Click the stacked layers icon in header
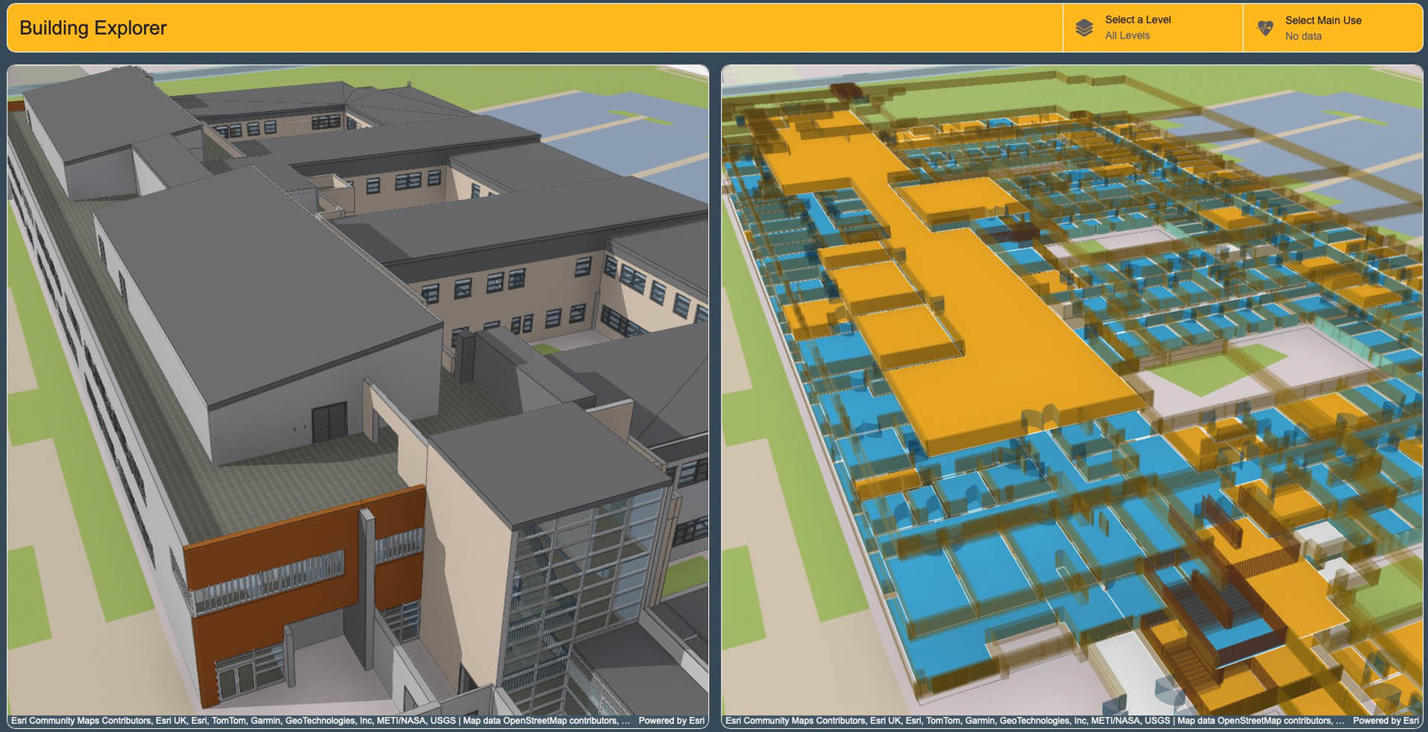This screenshot has width=1428, height=732. (x=1084, y=28)
